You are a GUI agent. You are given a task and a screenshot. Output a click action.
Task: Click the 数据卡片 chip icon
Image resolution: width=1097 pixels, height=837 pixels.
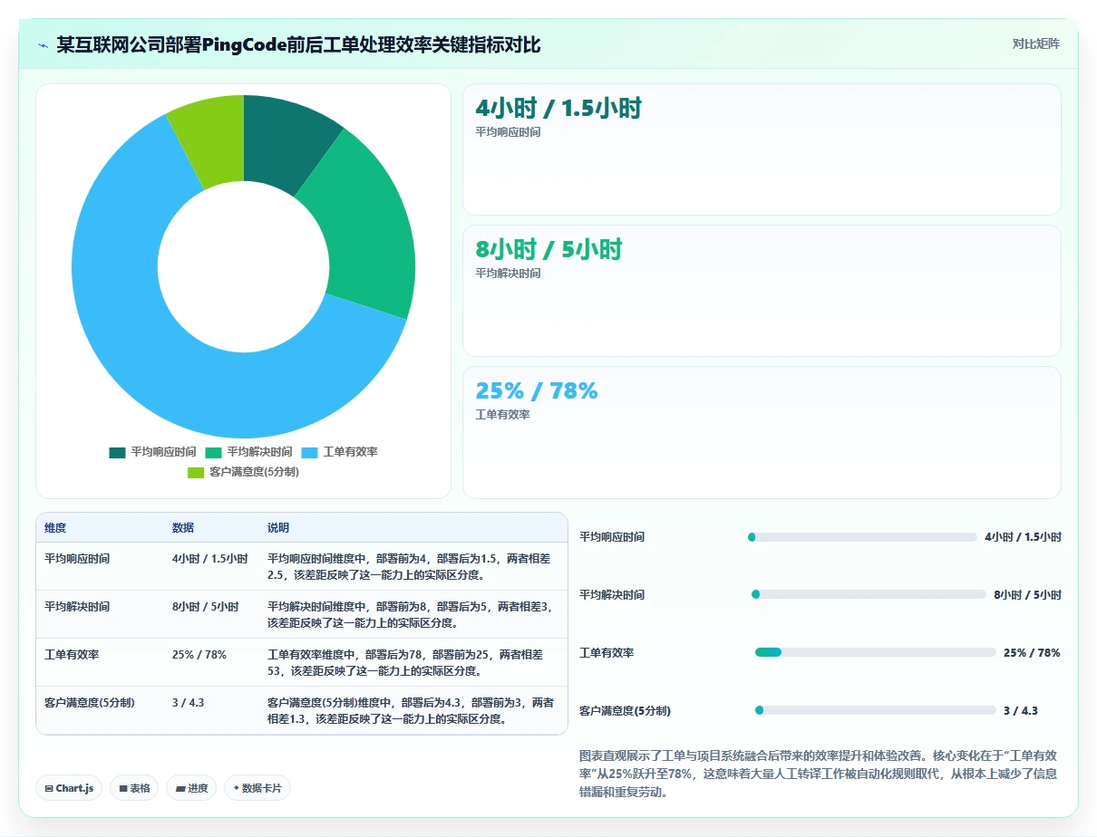tap(237, 788)
